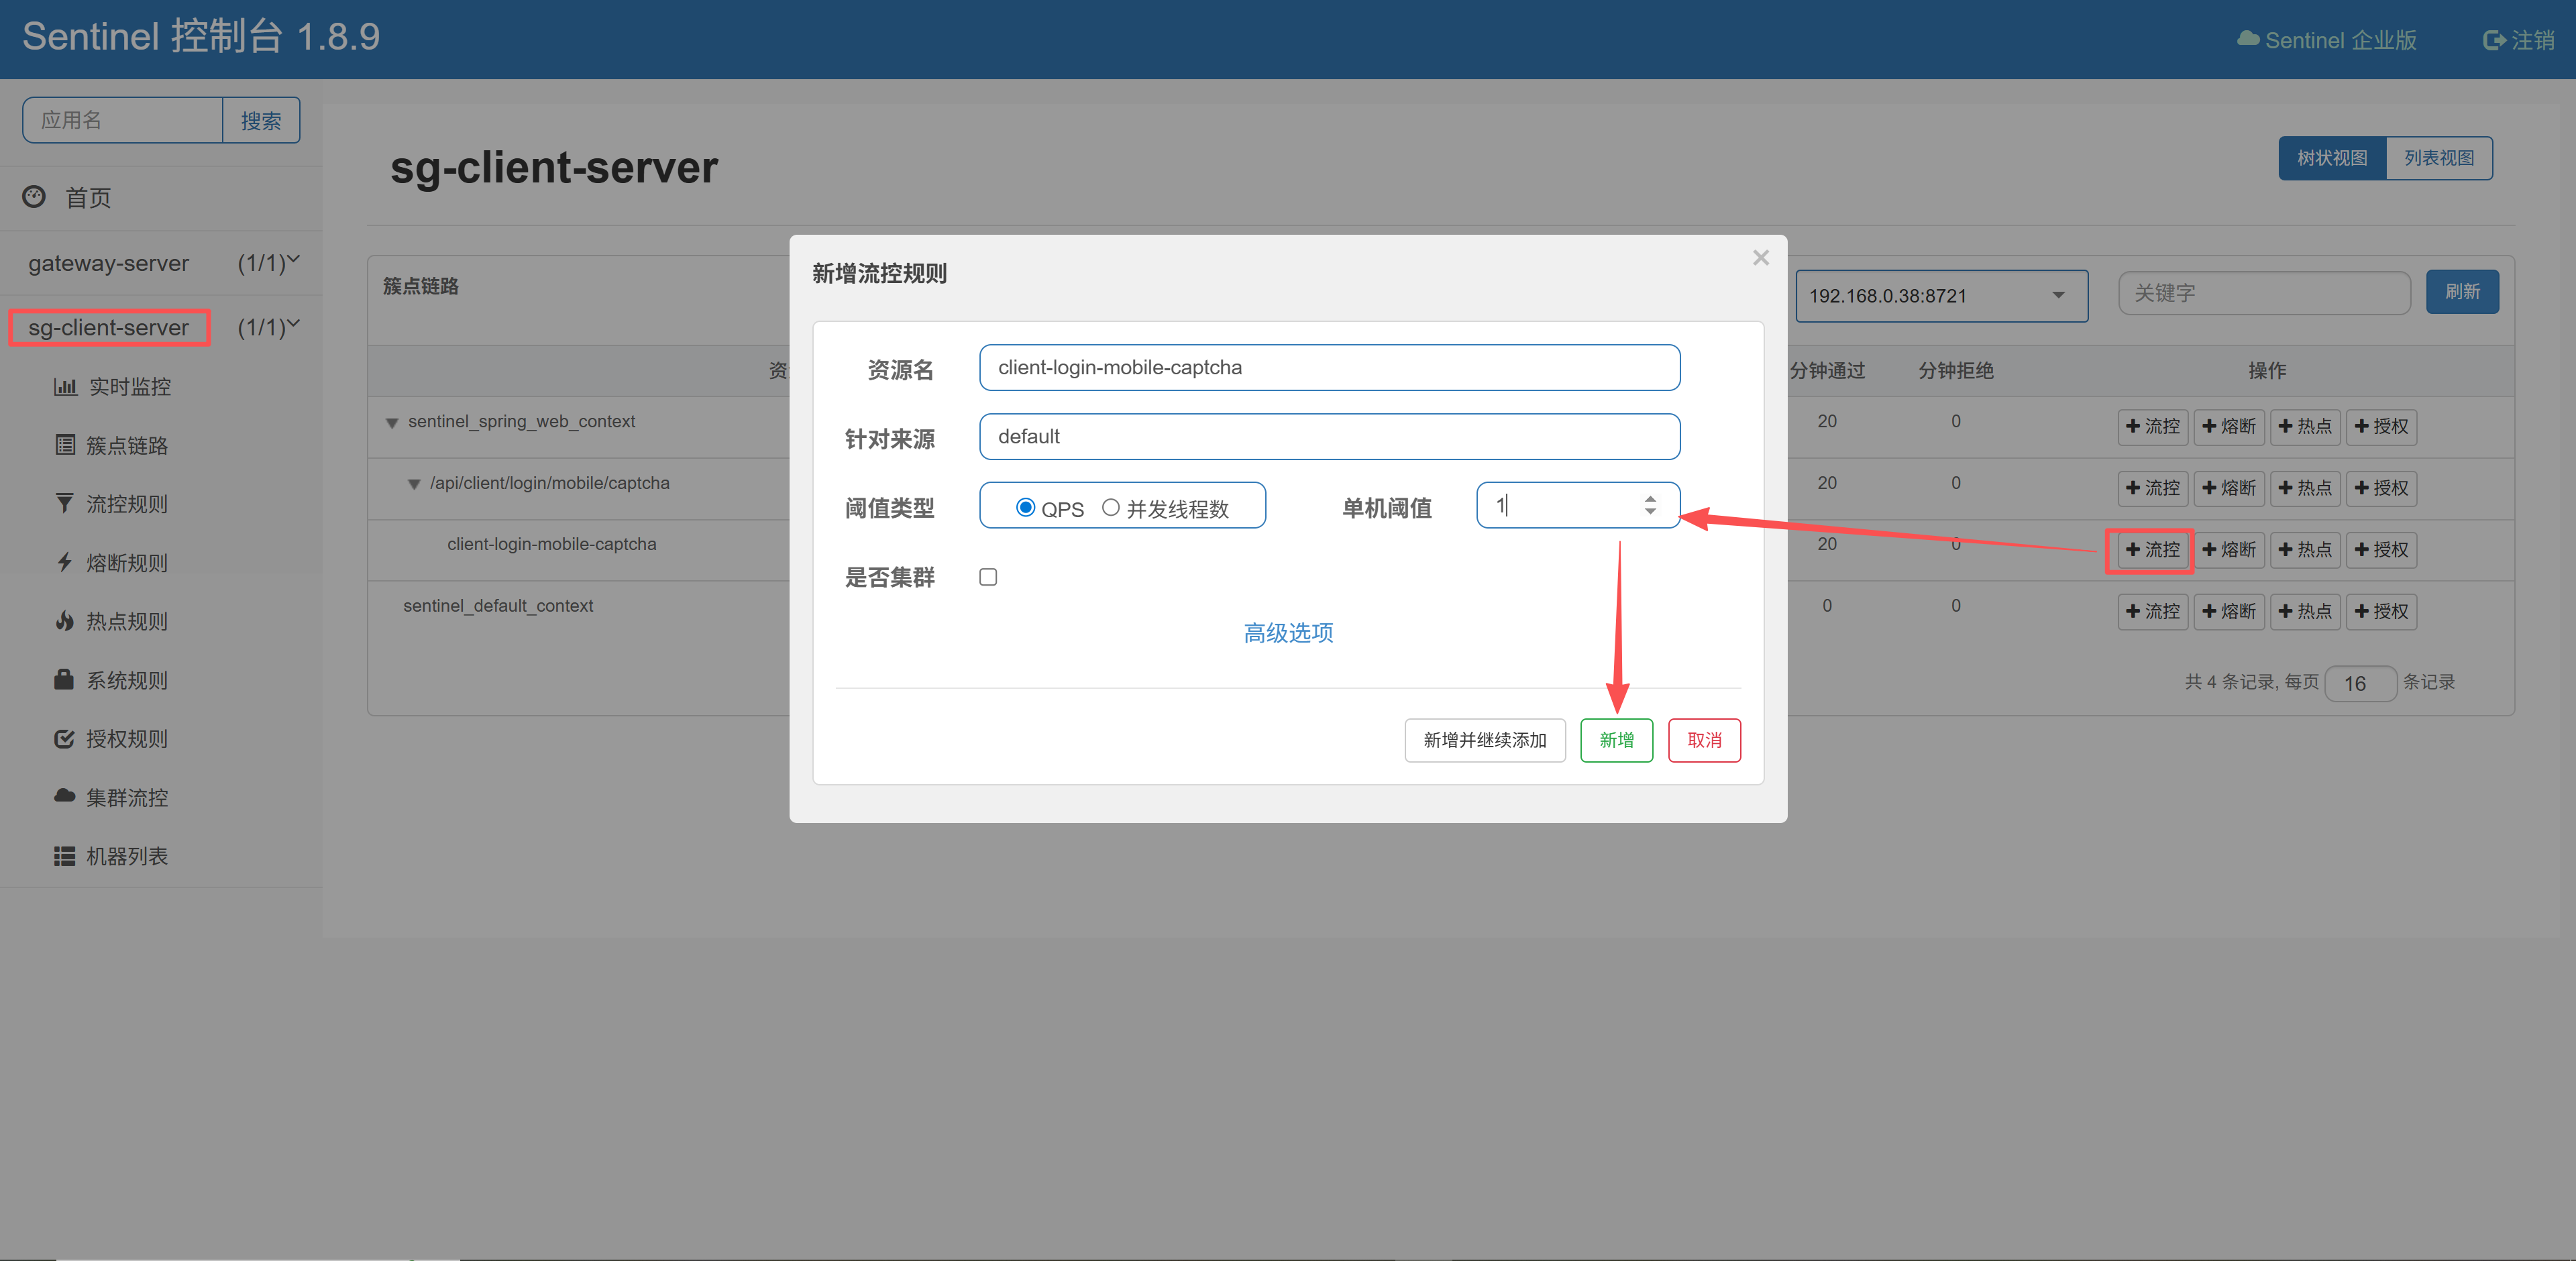Screen dimensions: 2576x1261
Task: Go to the home page menu item
Action: click(x=88, y=198)
